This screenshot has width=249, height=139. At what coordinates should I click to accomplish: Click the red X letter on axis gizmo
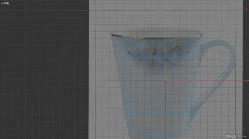click(x=247, y=9)
